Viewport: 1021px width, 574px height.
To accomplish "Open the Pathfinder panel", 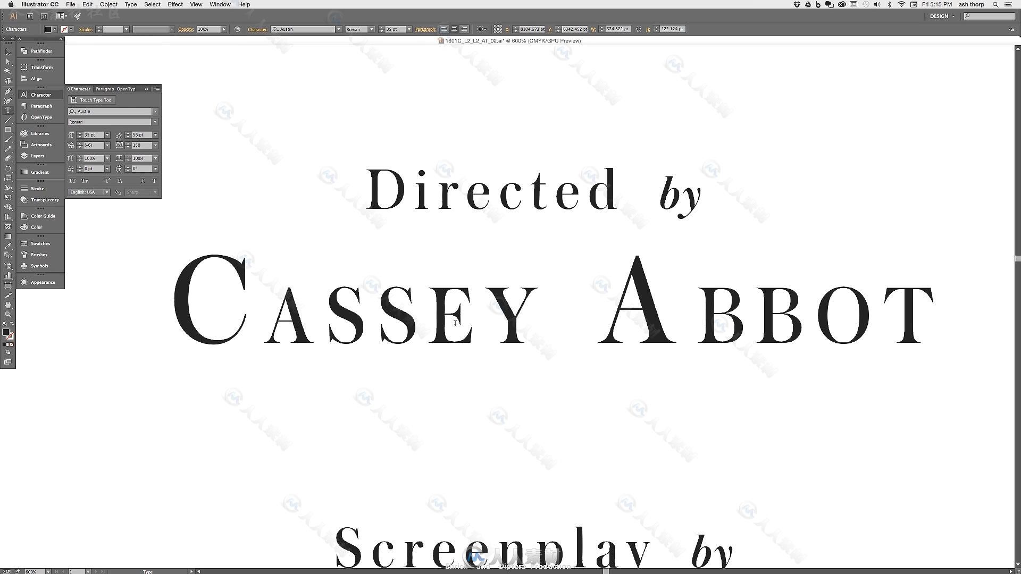I will (x=40, y=51).
